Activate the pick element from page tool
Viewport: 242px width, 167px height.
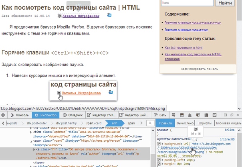(x=173, y=115)
